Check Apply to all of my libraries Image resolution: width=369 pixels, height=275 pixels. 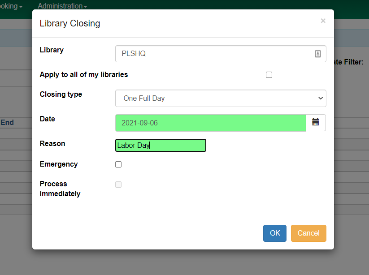[269, 75]
